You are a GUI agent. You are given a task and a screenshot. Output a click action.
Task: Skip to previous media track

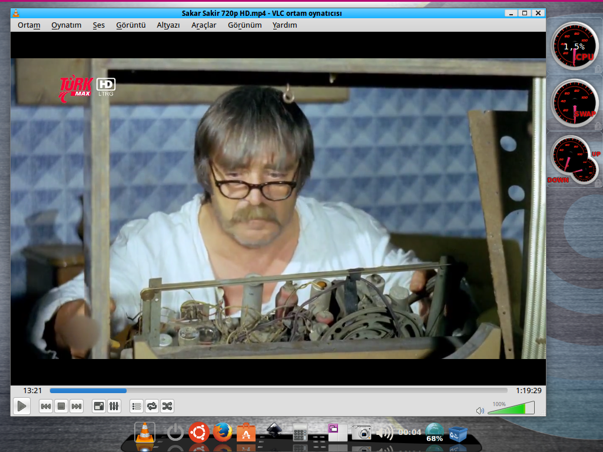tap(46, 406)
